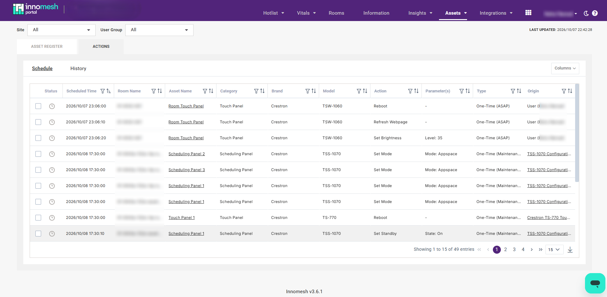
Task: Open Crestron TS-770 origin link
Action: (x=549, y=218)
